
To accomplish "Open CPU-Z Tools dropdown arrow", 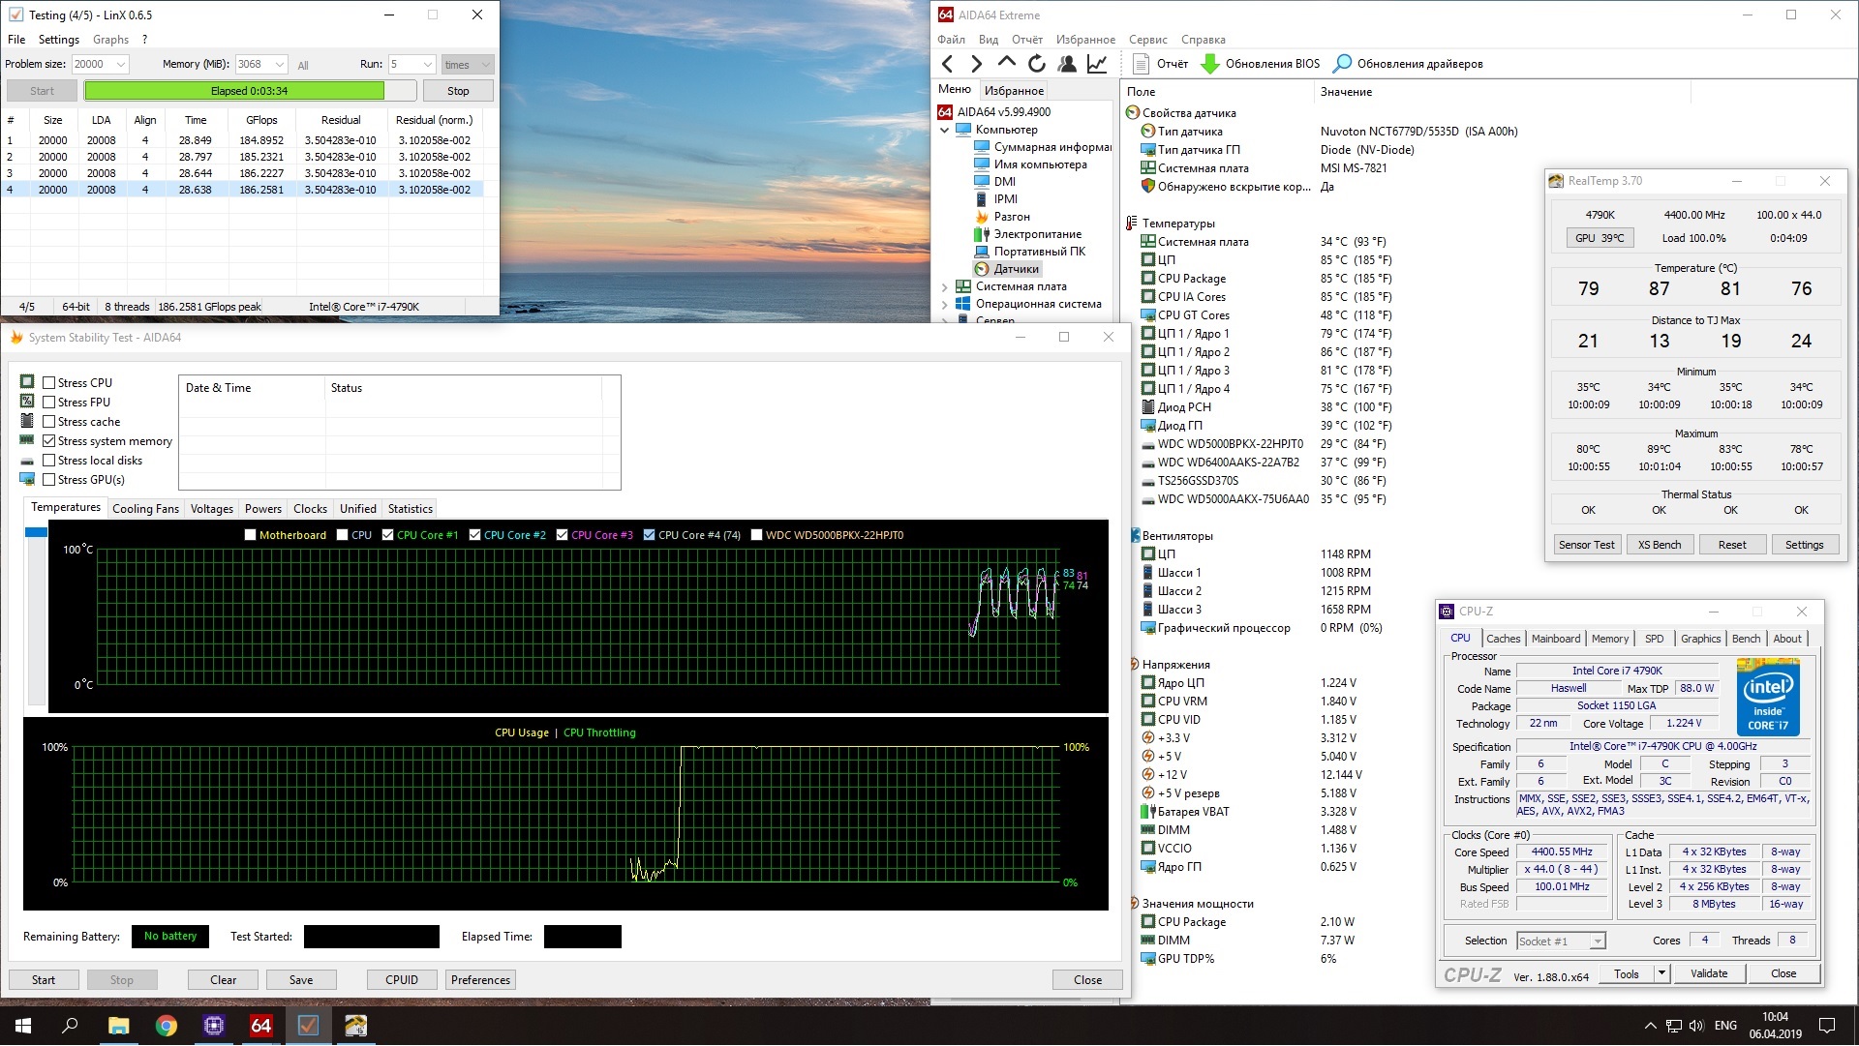I will [1661, 974].
